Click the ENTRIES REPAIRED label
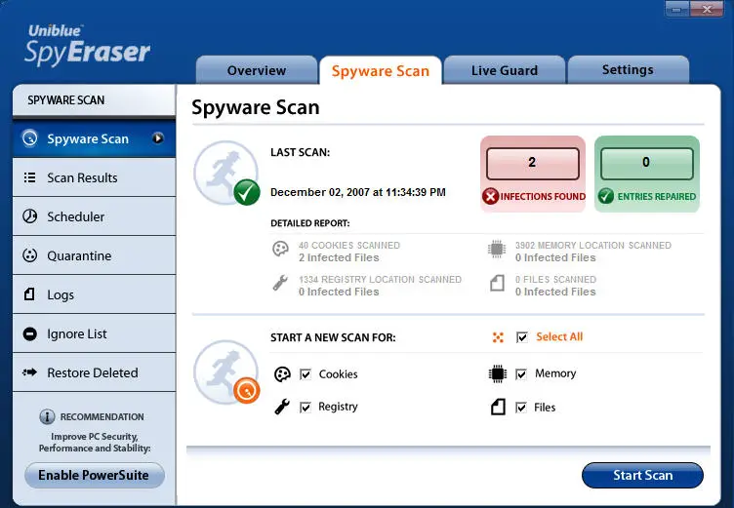 (x=657, y=196)
